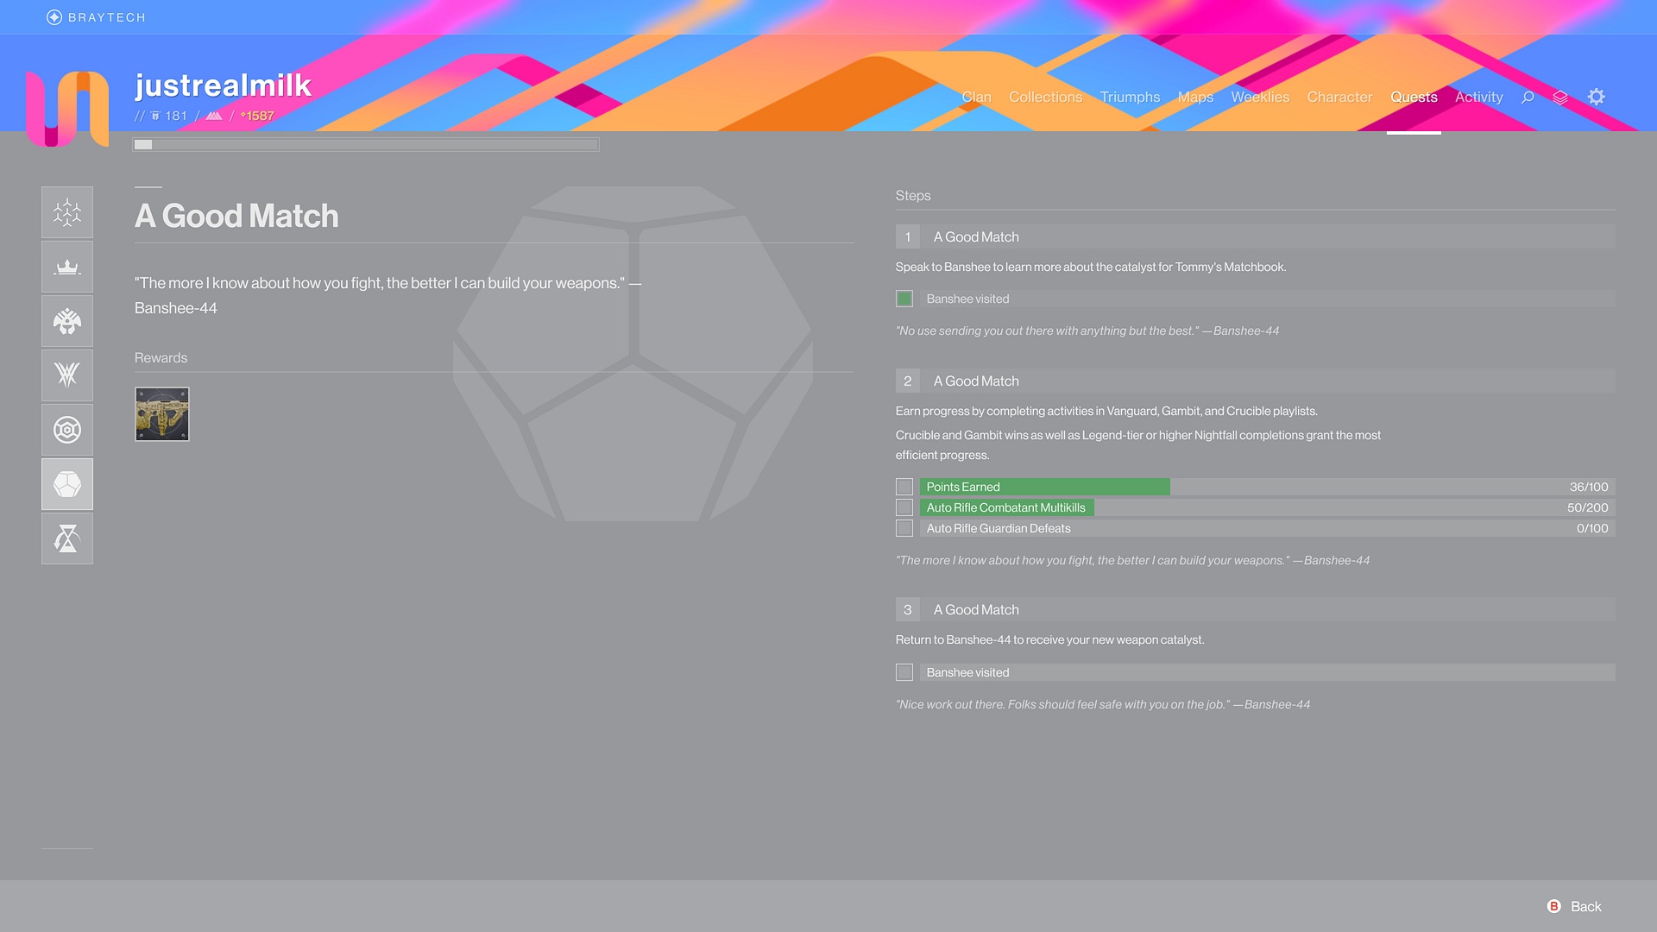Toggle Banshee visited checkbox in step 3
Viewport: 1657px width, 932px height.
[904, 672]
